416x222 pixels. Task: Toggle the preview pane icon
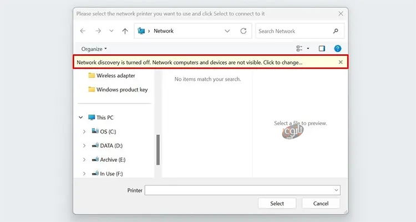click(x=322, y=49)
